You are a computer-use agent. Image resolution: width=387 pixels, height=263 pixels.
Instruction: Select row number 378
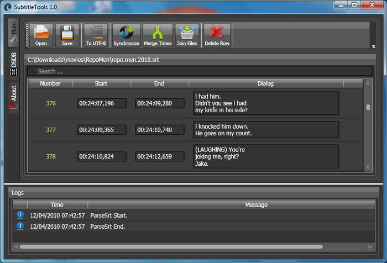tap(51, 156)
